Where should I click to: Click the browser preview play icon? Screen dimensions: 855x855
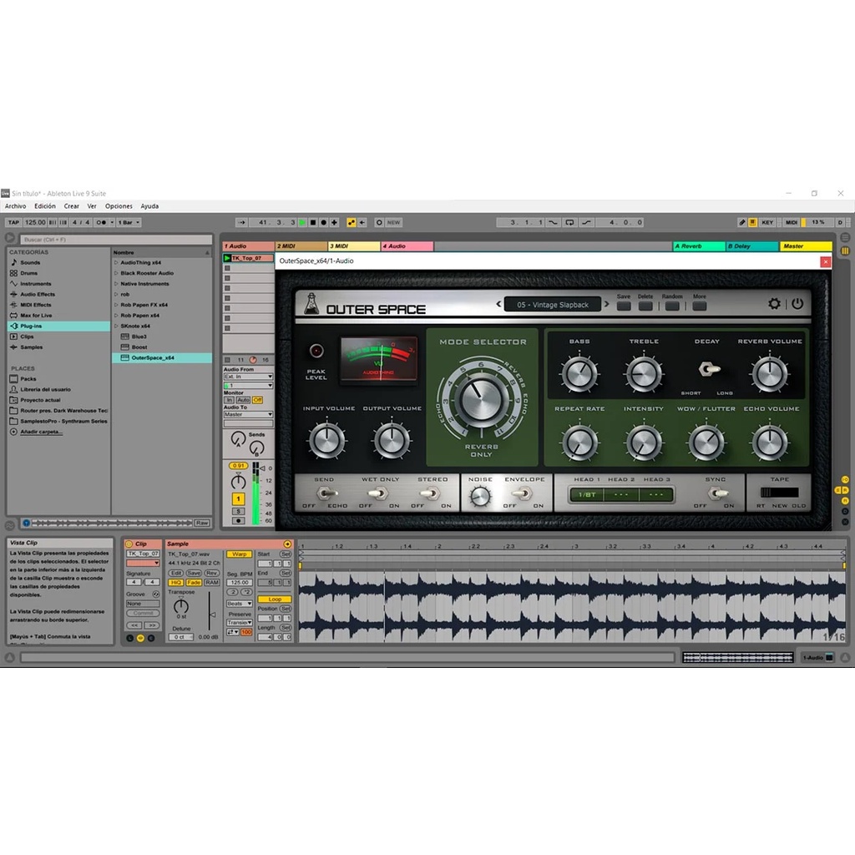pos(26,523)
